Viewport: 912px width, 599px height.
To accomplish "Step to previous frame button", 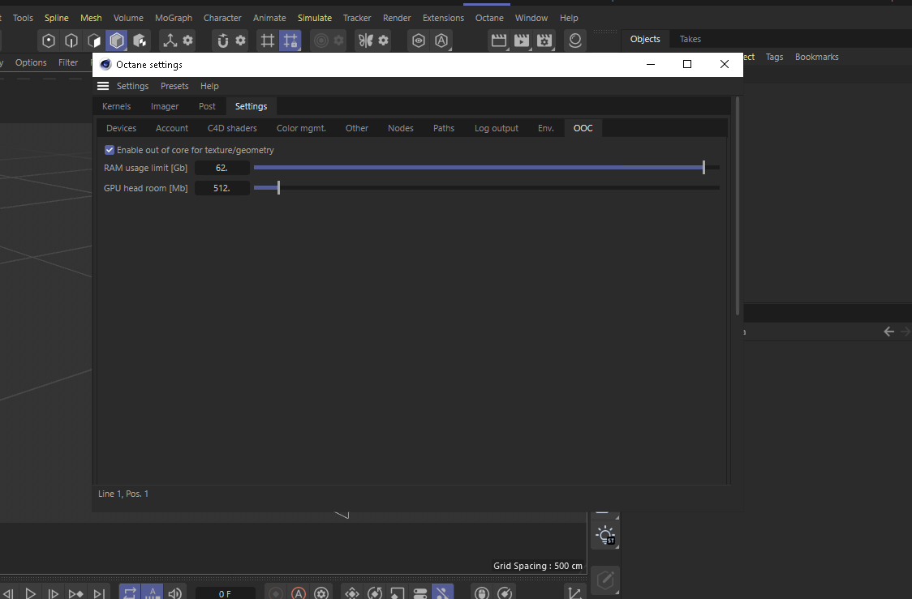I will click(x=7, y=594).
